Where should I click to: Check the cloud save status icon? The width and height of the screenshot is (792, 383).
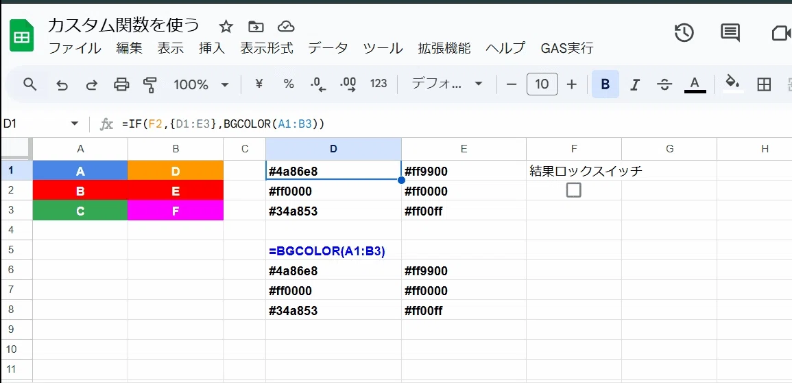coord(286,27)
